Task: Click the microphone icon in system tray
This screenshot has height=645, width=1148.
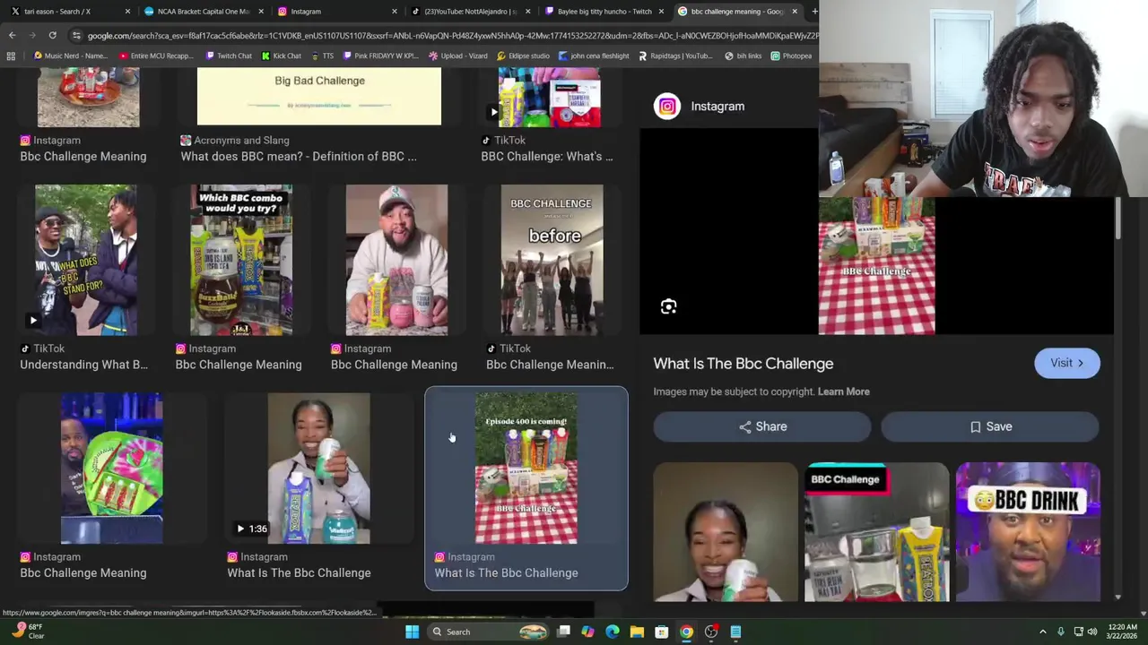Action: 1061,632
